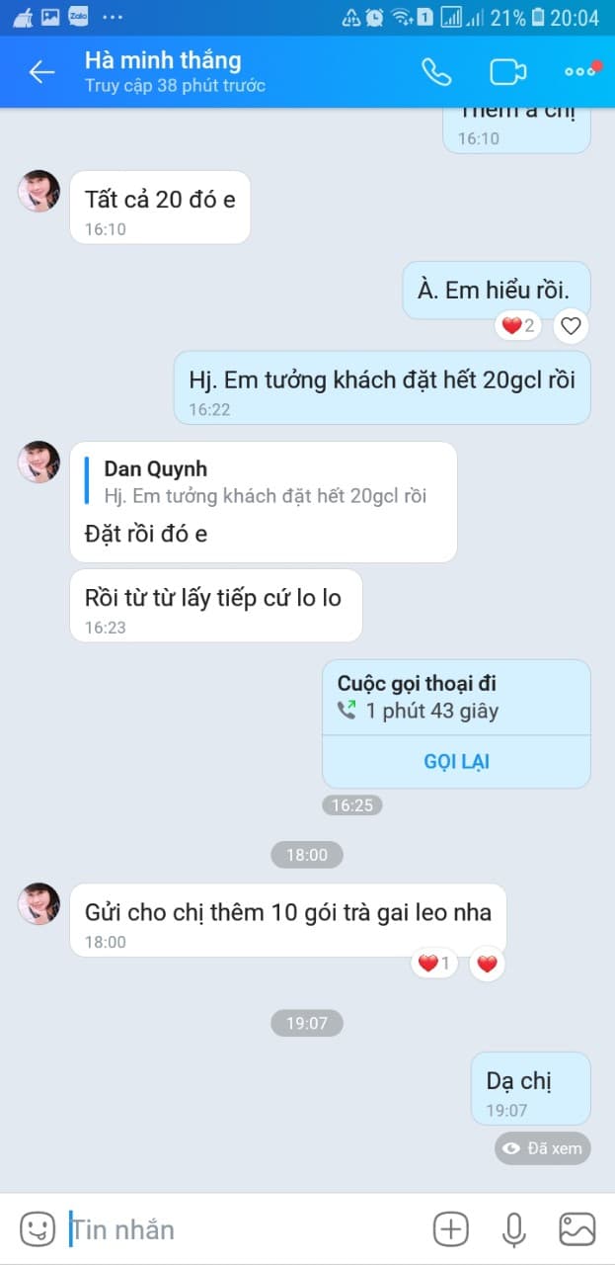
Task: Tap the back arrow in header
Action: click(41, 71)
